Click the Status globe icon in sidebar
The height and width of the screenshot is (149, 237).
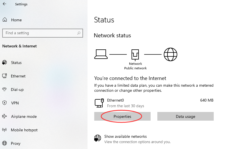tap(4, 63)
